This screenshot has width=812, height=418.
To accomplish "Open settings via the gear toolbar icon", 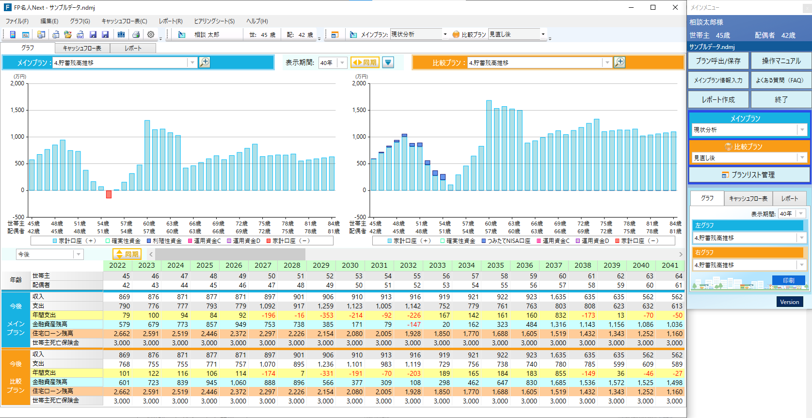I will (151, 34).
